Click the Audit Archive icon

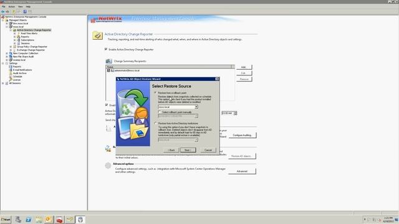click(x=11, y=73)
